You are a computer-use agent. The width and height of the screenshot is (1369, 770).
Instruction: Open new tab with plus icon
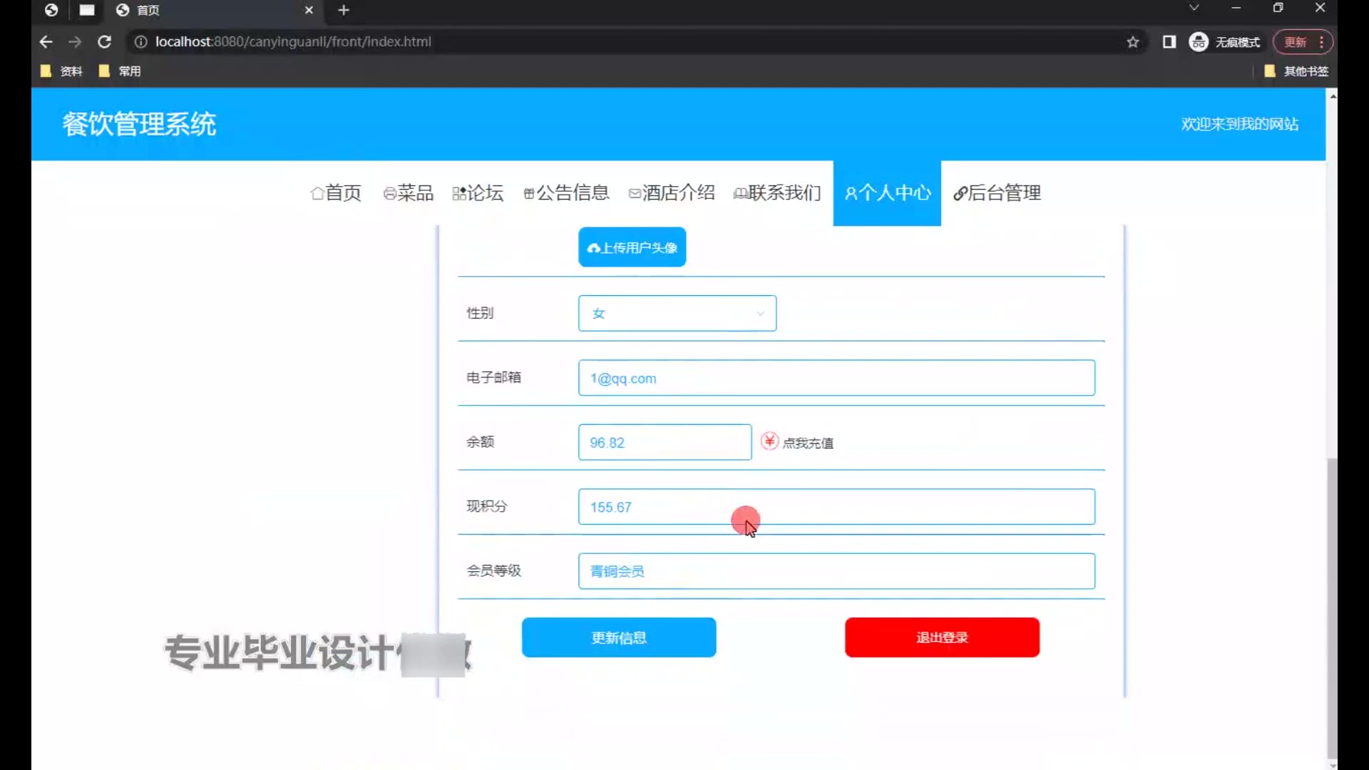click(x=344, y=10)
